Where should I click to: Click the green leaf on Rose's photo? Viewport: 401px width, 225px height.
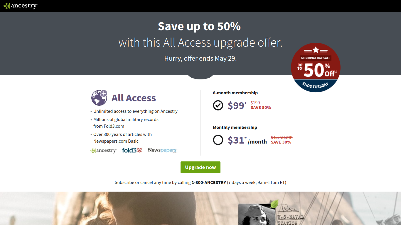[274, 204]
